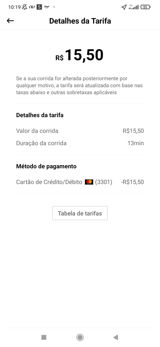Tap the location arrow status icon

pos(124,7)
